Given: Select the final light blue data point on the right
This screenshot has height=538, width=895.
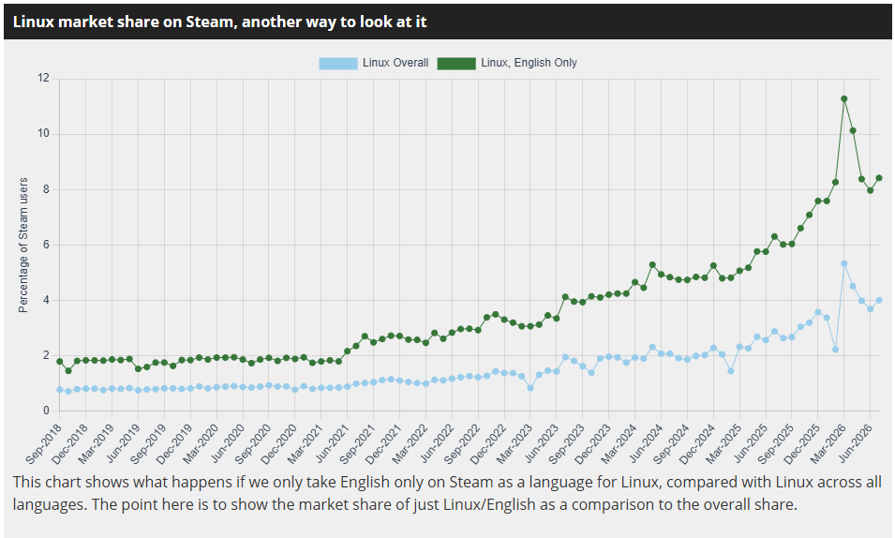Looking at the screenshot, I should click(x=879, y=301).
